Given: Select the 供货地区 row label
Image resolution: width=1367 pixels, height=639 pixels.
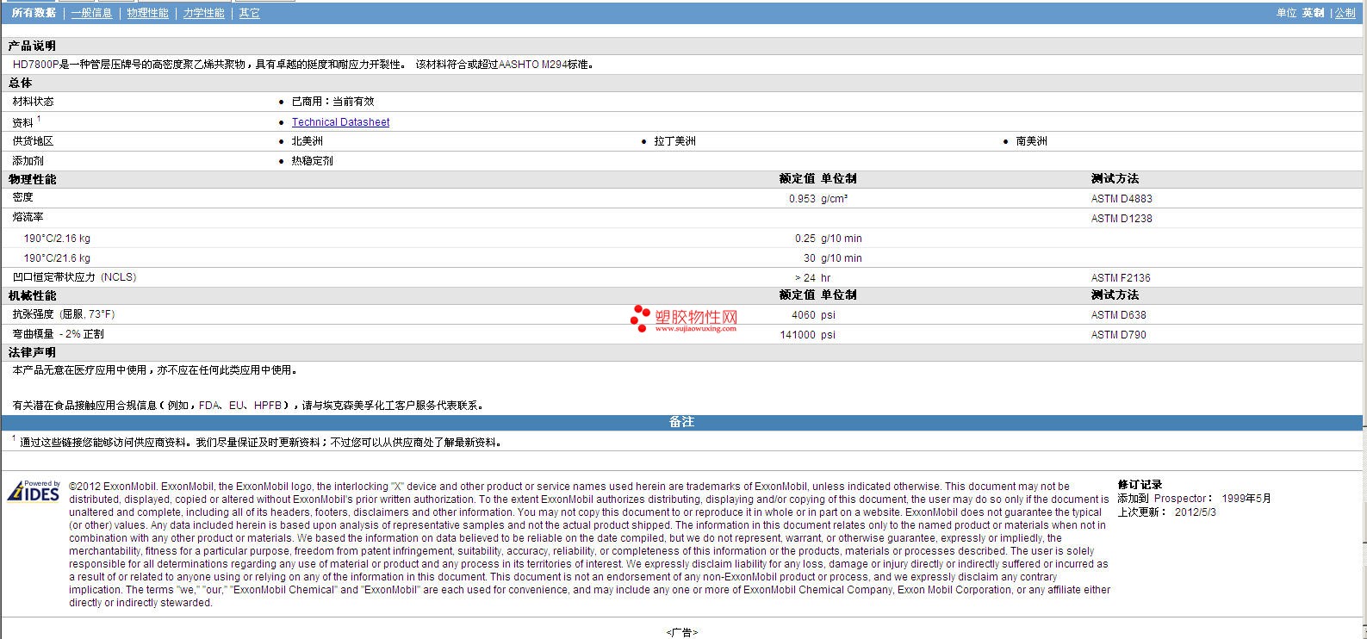Looking at the screenshot, I should tap(33, 141).
